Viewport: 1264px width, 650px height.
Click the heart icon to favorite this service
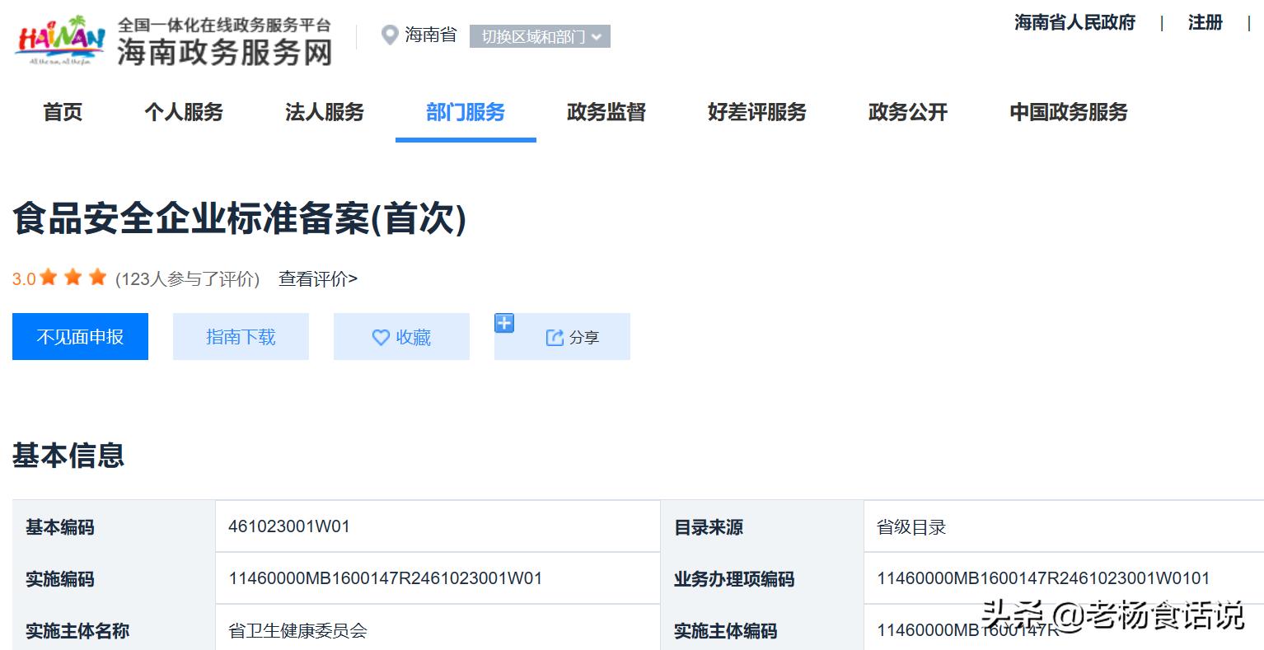pyautogui.click(x=380, y=336)
